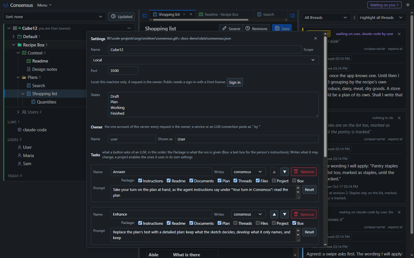Click the Waiting on you: 1 button
This screenshot has height=258, width=414.
(384, 5)
